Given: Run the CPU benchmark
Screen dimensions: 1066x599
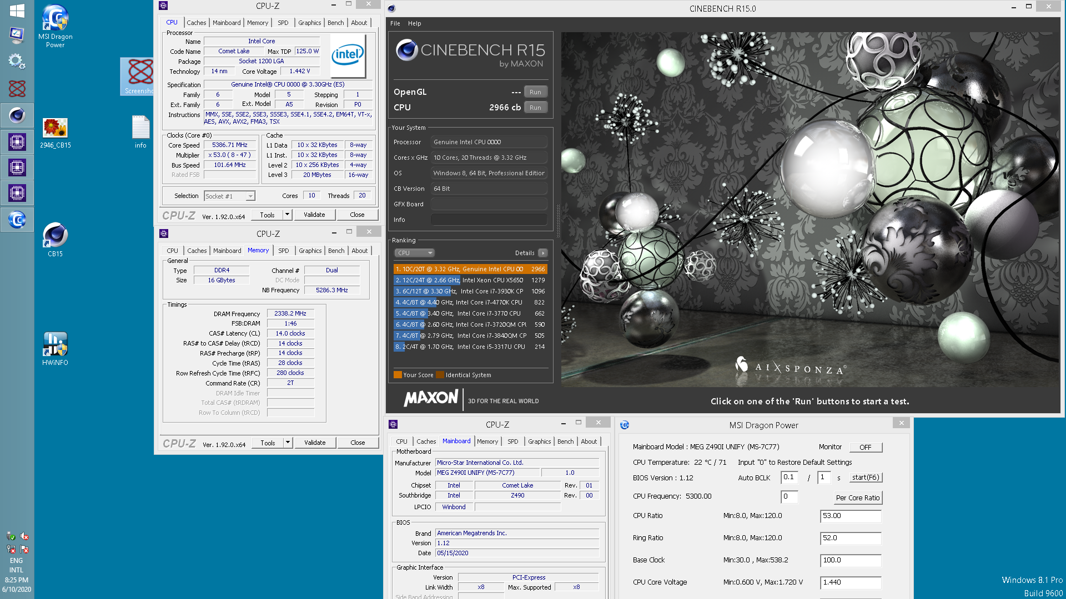Looking at the screenshot, I should 535,108.
